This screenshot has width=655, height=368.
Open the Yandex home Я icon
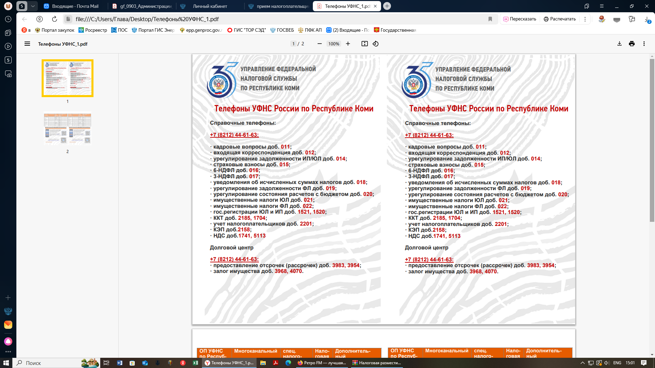tap(40, 19)
